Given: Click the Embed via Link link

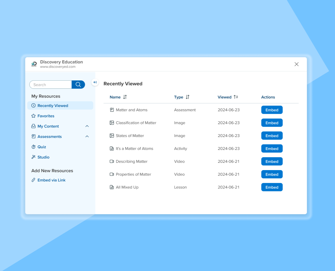Looking at the screenshot, I should tap(51, 180).
